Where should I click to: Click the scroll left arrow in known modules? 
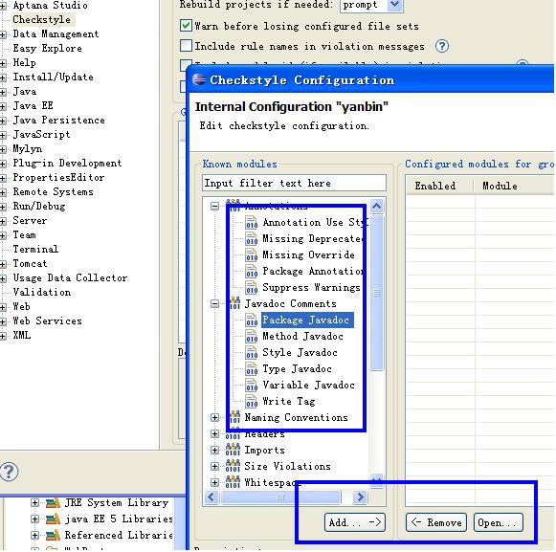(x=211, y=497)
